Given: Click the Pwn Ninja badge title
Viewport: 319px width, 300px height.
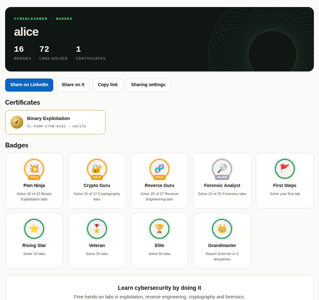Looking at the screenshot, I should [x=34, y=185].
